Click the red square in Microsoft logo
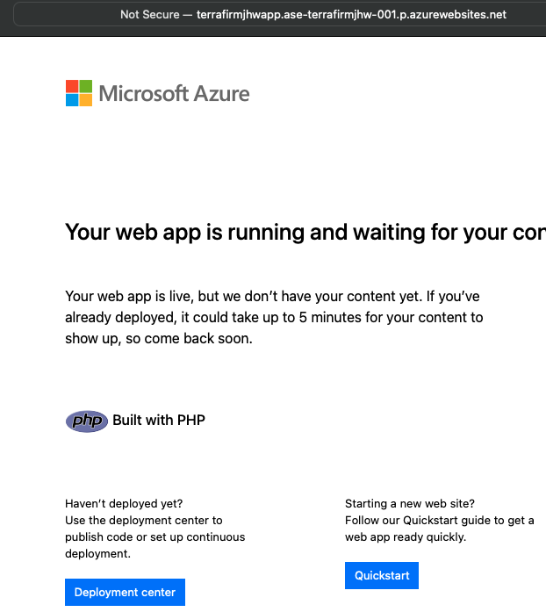Viewport: 546px width, 612px height. (x=72, y=86)
